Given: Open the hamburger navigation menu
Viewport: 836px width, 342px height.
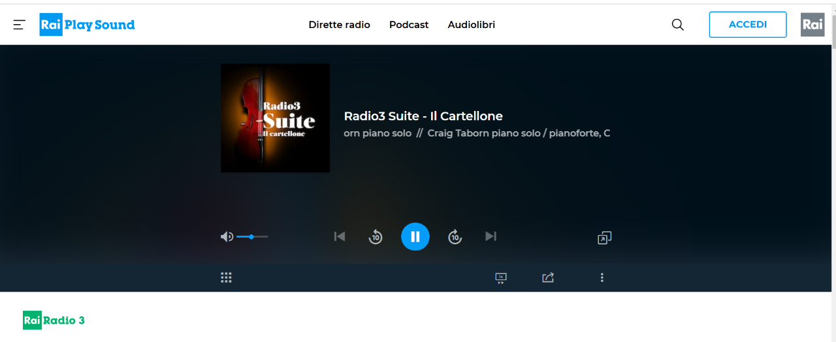Looking at the screenshot, I should coord(19,25).
